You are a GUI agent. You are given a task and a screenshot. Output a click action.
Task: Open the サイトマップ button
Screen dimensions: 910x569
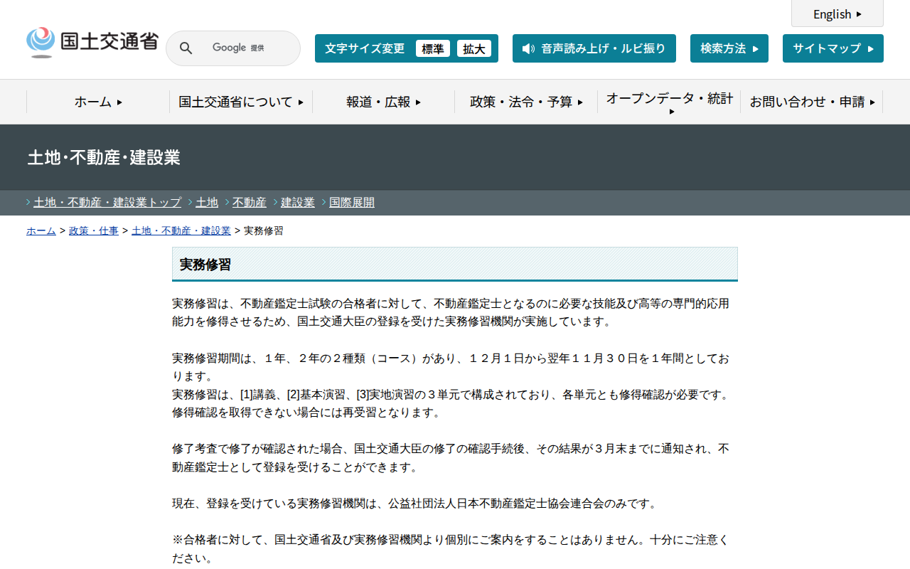click(833, 48)
